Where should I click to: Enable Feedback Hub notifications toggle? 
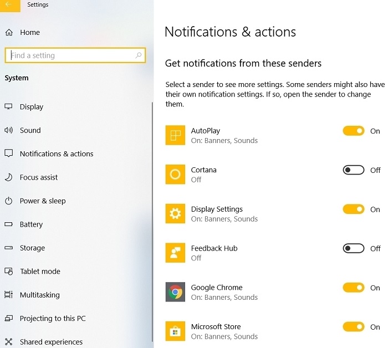[x=354, y=248]
